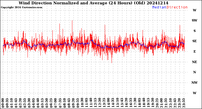The width and height of the screenshot is (202, 109).
Task: Click the 20:25 time axis label
Action: [157, 103]
